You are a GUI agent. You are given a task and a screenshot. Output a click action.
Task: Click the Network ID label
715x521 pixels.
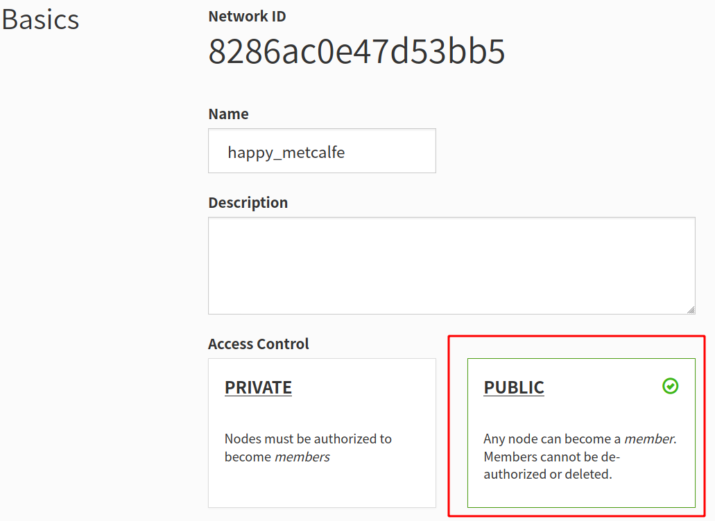coord(247,17)
